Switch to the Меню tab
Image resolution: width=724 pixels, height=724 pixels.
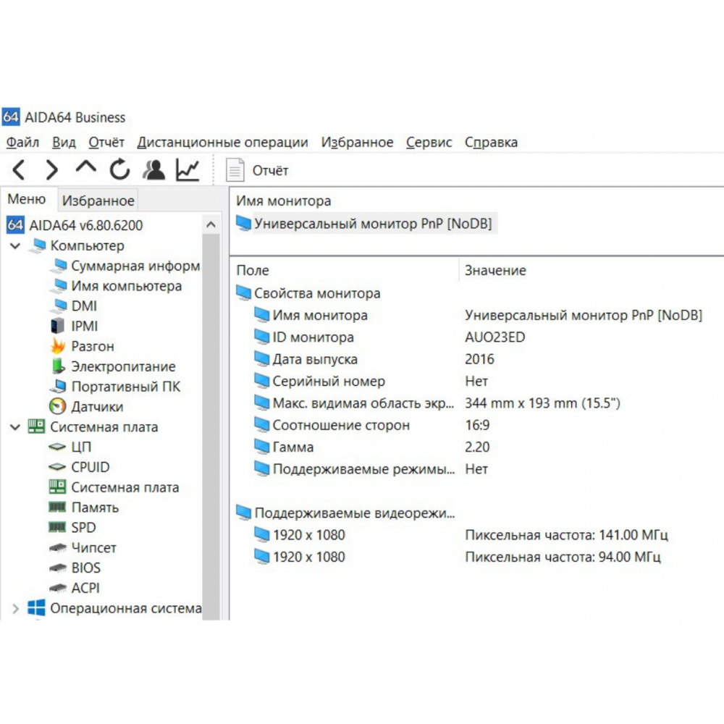click(x=27, y=199)
